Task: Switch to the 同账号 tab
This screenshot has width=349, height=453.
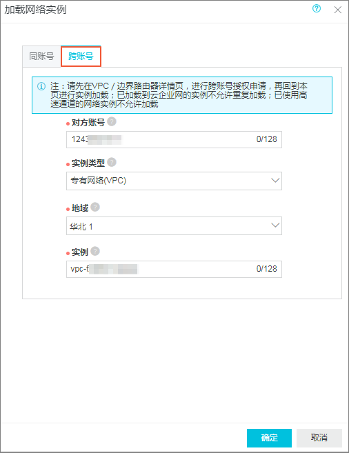Action: click(x=41, y=57)
